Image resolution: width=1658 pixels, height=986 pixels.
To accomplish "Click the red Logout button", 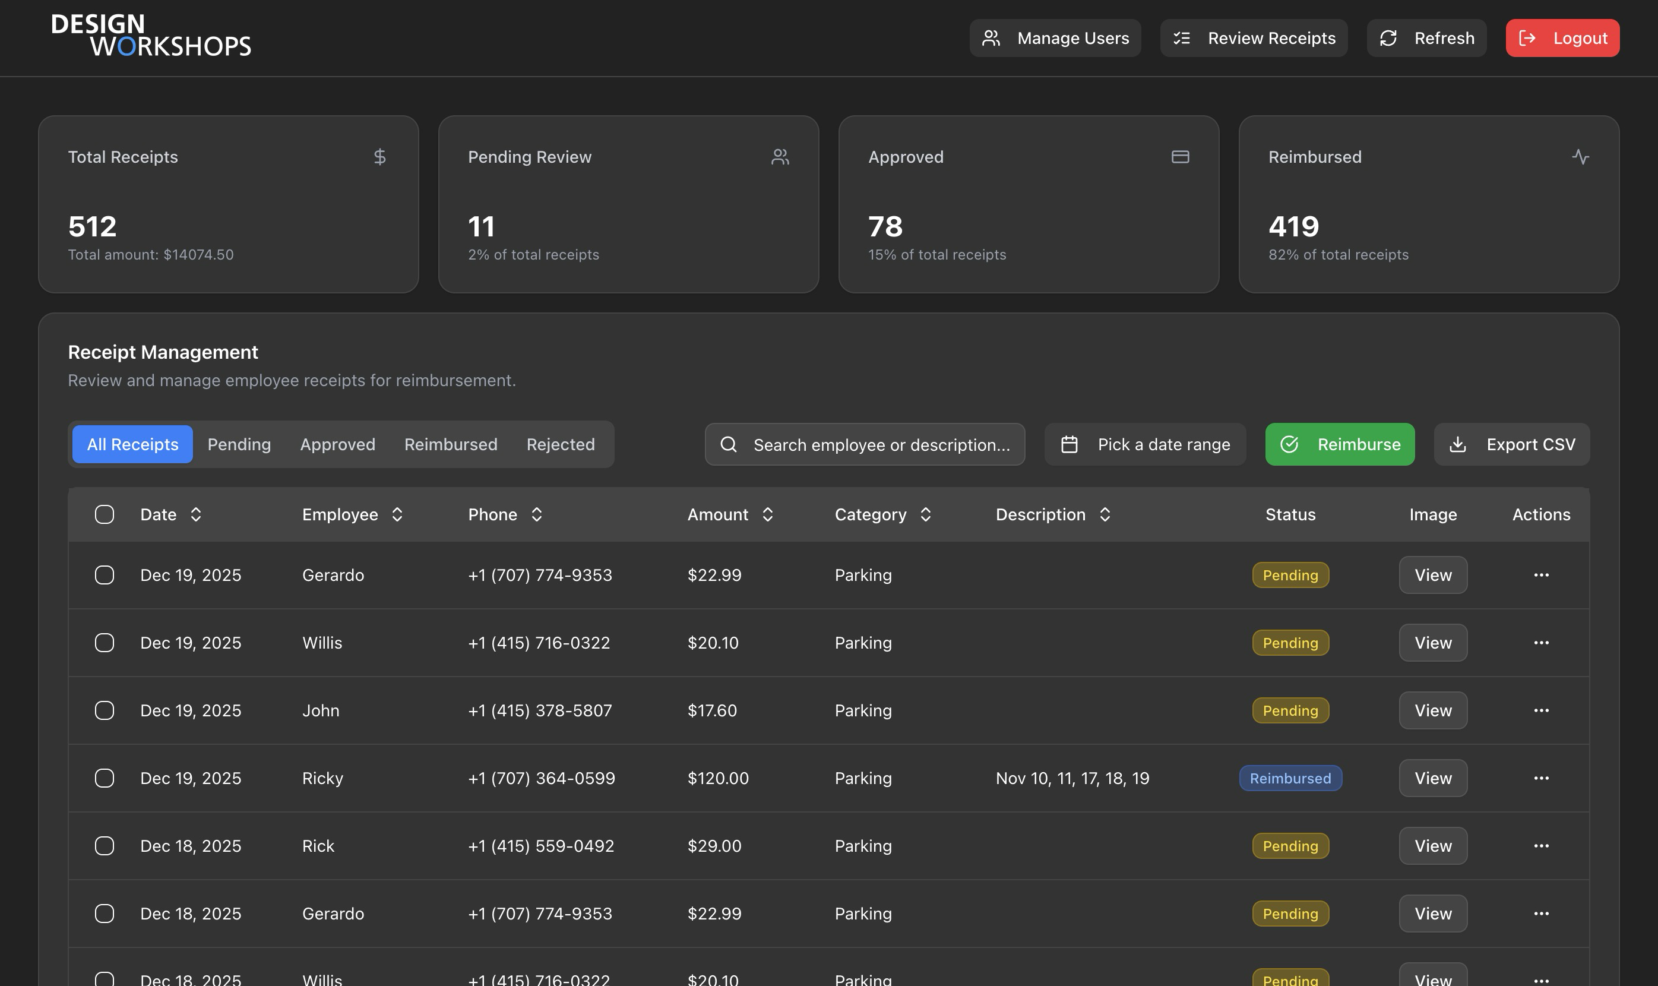I will (1562, 38).
